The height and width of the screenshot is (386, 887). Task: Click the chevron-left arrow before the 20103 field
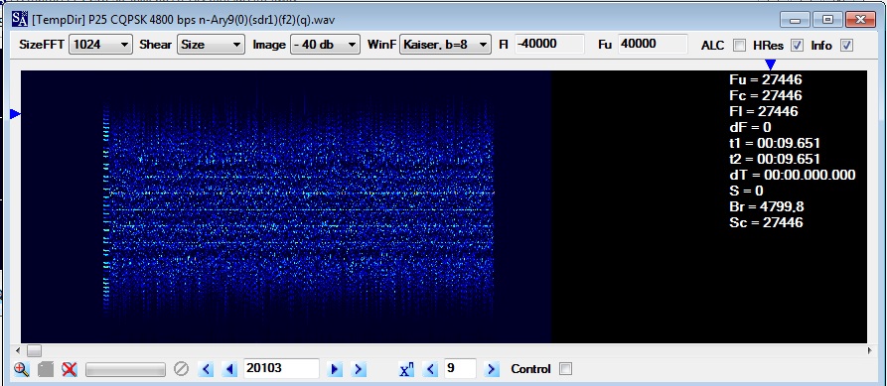pyautogui.click(x=206, y=369)
